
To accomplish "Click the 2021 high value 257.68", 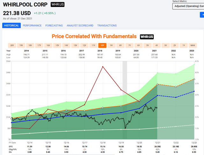I will pos(154,54).
